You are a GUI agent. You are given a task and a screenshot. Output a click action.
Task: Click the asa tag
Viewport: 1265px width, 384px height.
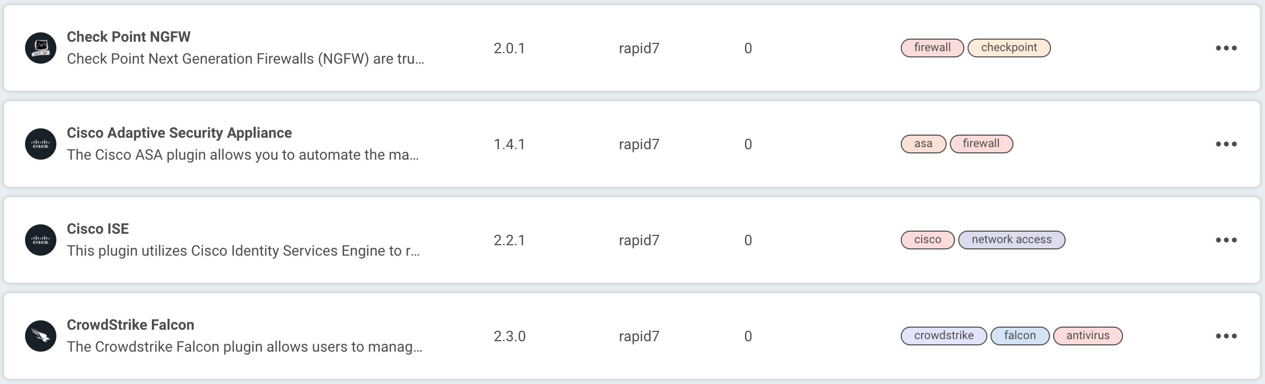[x=923, y=143]
